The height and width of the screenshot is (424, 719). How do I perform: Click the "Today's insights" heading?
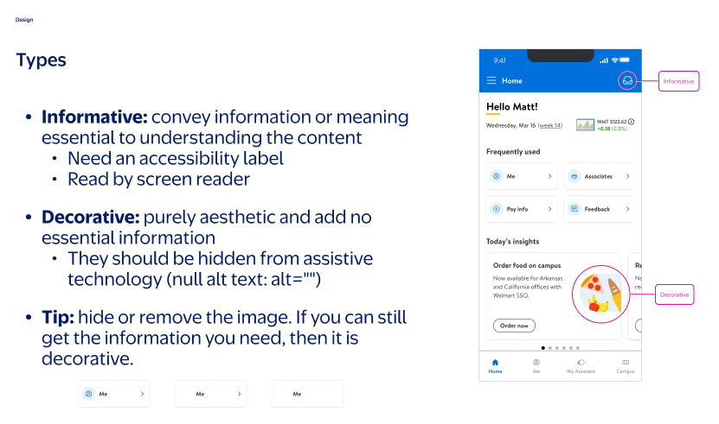(x=513, y=241)
